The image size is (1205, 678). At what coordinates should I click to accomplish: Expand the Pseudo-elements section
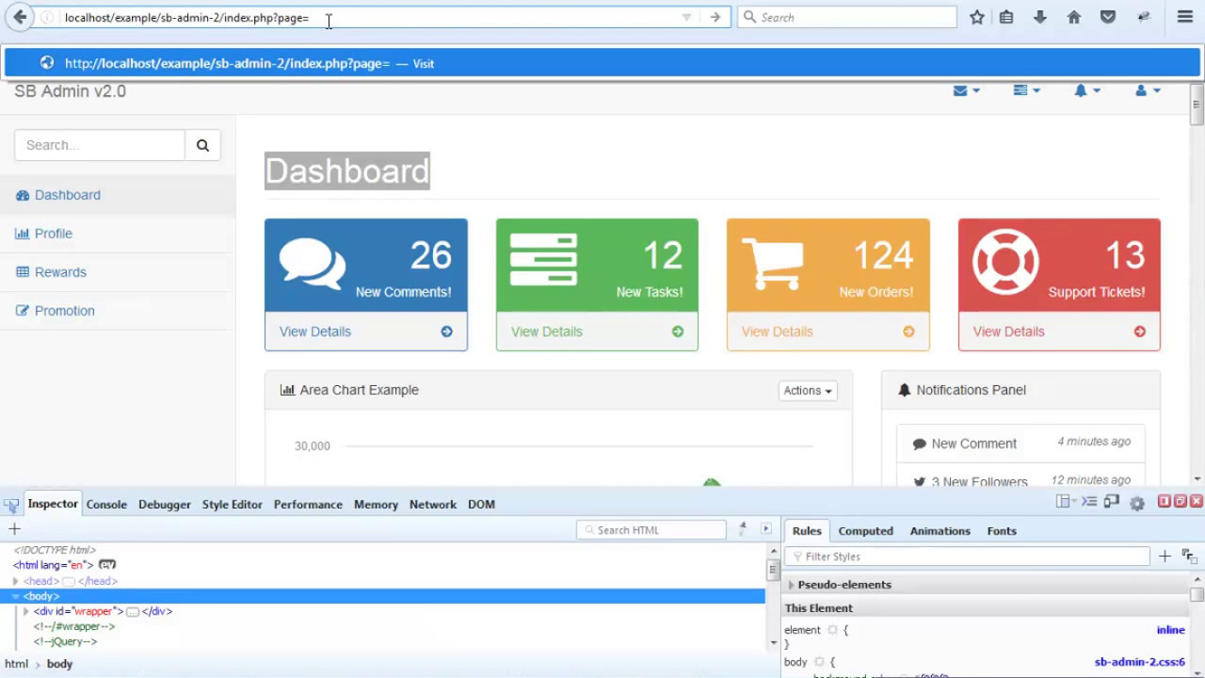pyautogui.click(x=791, y=585)
